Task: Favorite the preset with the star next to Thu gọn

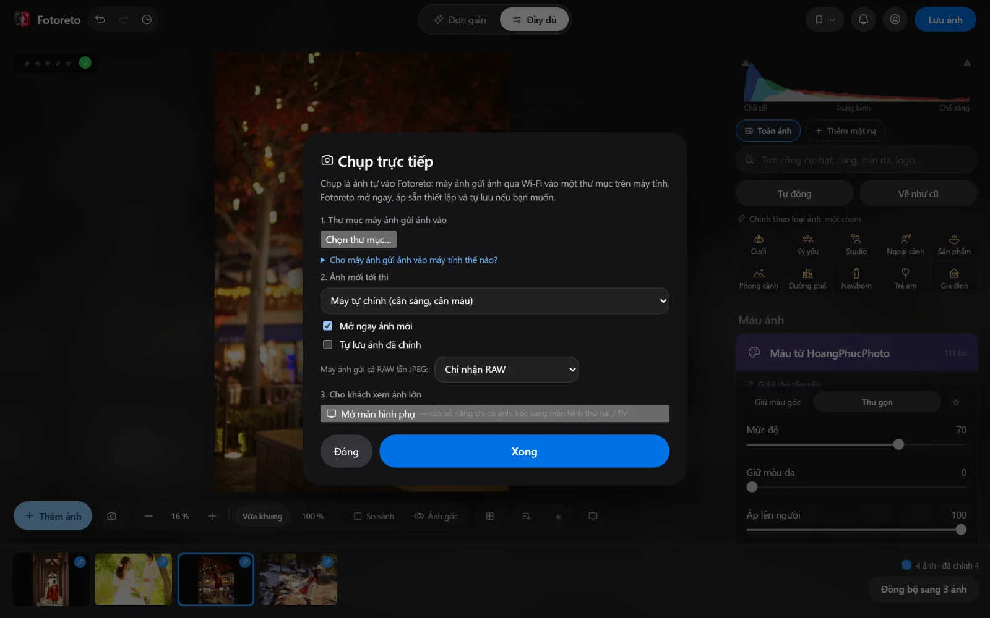Action: [x=956, y=402]
